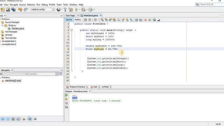Click Shift Line Right icon
The width and height of the screenshot is (224, 126).
point(140,20)
